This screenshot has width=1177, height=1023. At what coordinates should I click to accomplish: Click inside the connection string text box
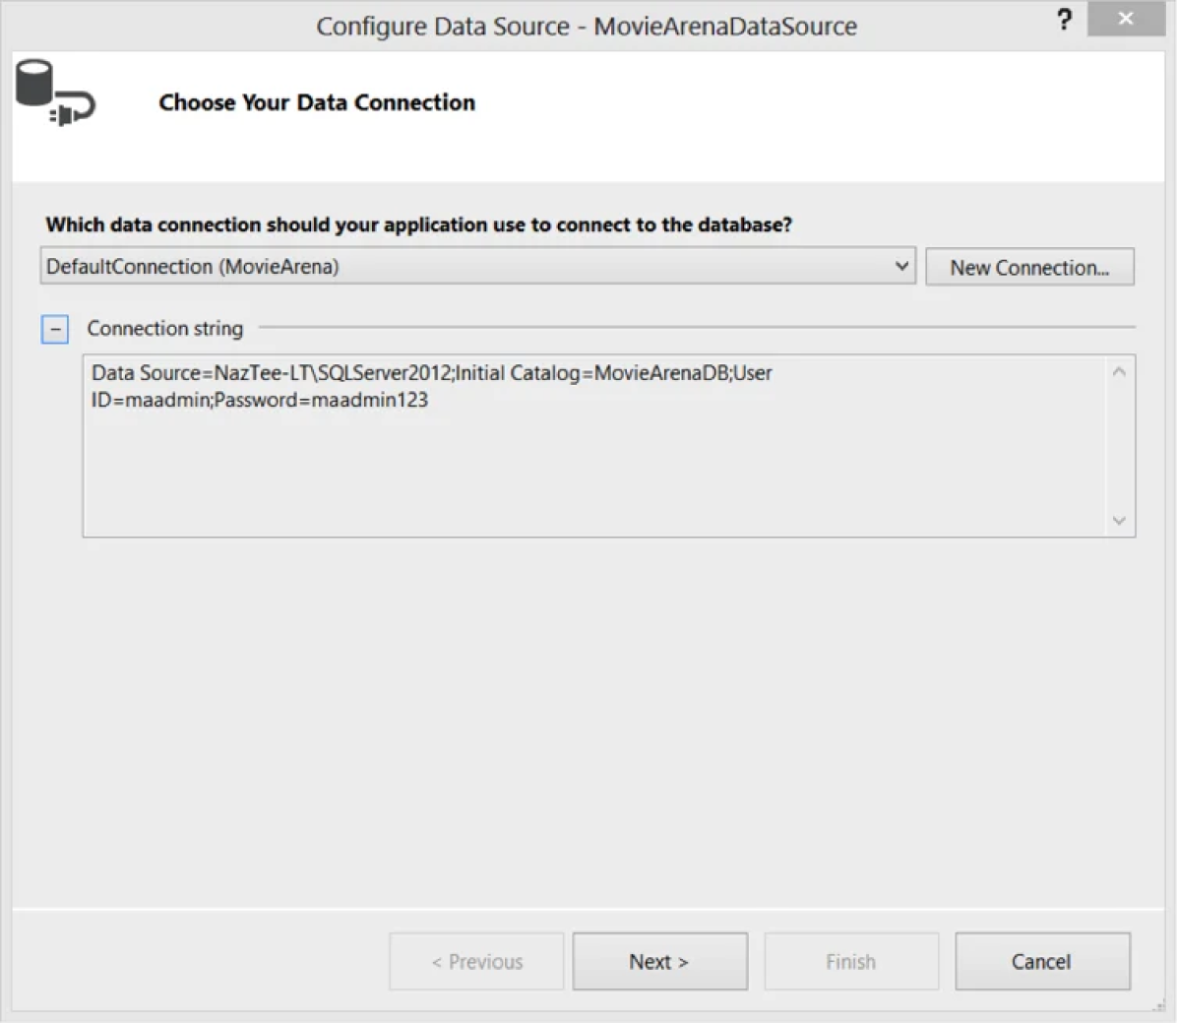(593, 446)
